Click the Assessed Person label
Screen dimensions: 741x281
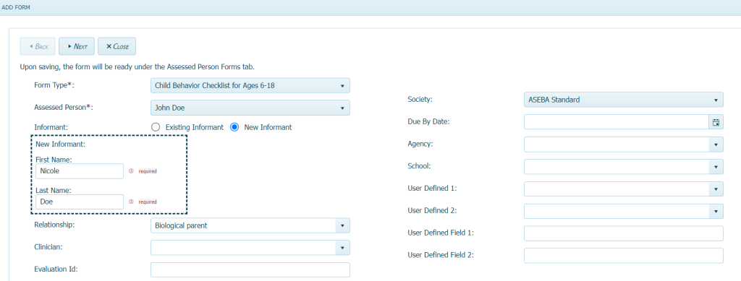(x=64, y=108)
